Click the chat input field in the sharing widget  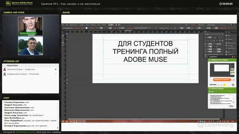[x=219, y=106]
